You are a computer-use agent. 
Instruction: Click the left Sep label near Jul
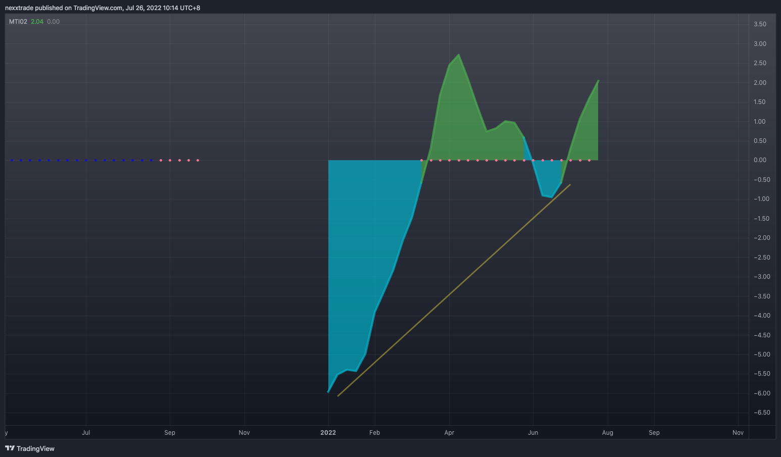pyautogui.click(x=170, y=433)
